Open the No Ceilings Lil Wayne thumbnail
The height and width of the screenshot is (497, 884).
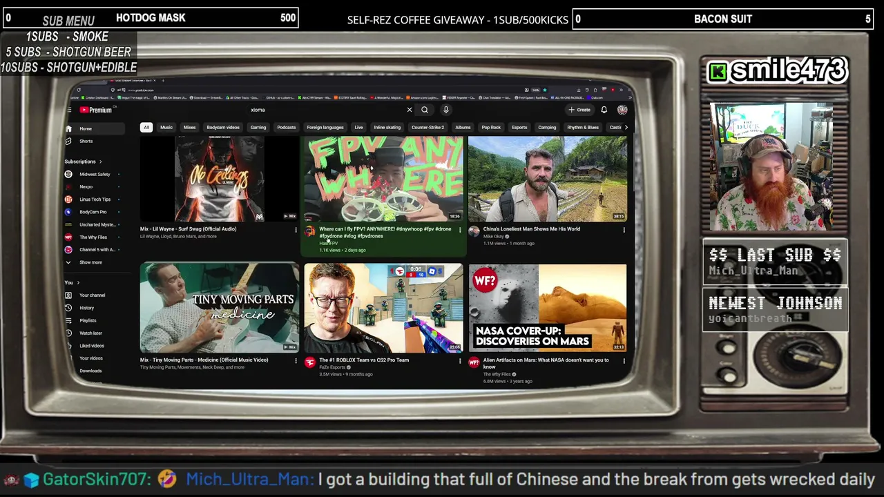220,179
